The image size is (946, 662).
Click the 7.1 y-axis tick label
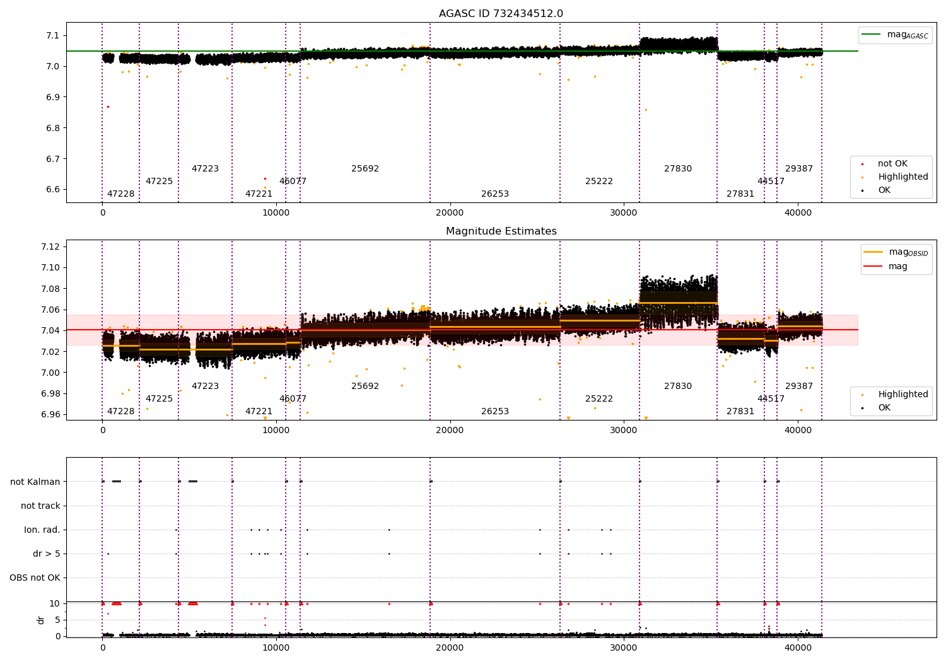point(52,35)
